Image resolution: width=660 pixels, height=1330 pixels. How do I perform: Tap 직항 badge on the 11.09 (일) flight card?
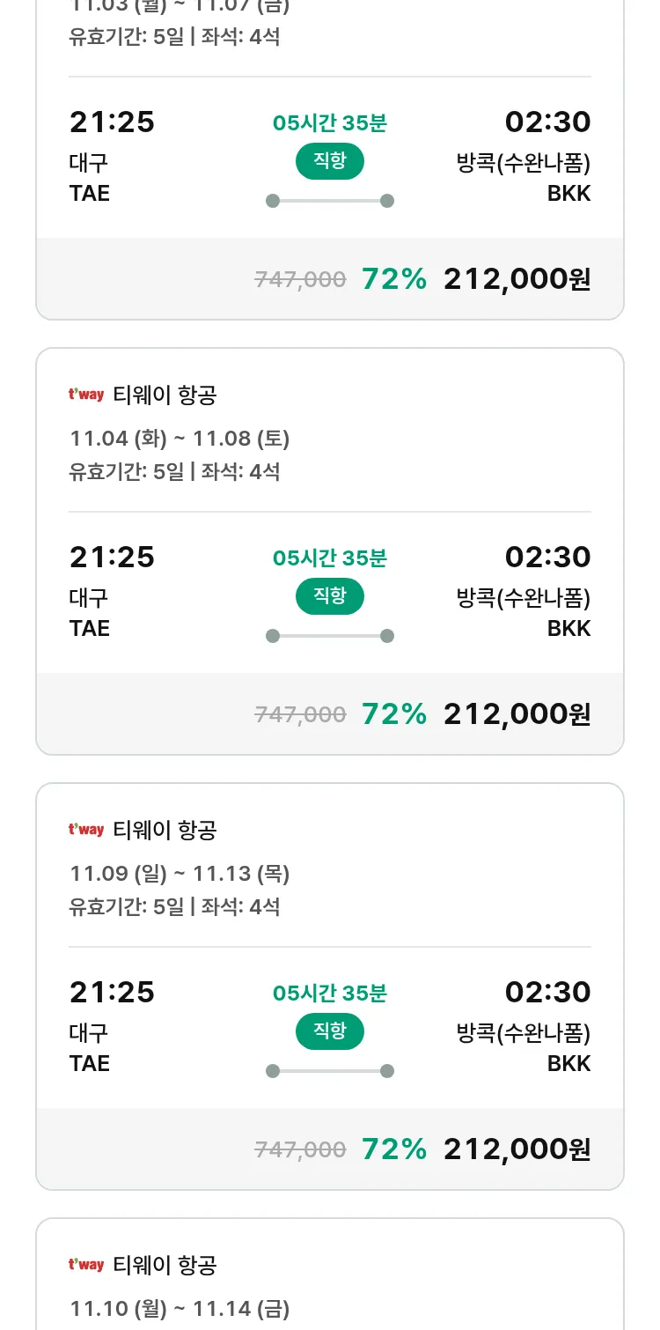click(x=329, y=1031)
